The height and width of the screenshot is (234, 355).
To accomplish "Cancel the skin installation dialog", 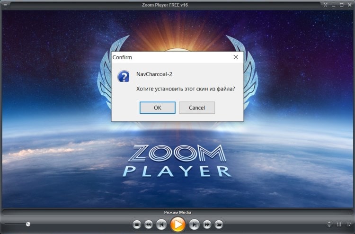I will [x=197, y=108].
